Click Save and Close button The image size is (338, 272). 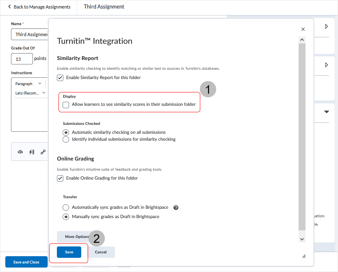tap(26, 262)
